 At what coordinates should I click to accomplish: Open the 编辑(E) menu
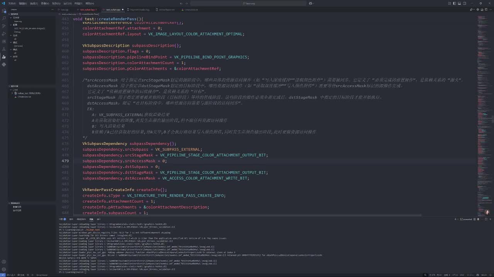tap(23, 3)
